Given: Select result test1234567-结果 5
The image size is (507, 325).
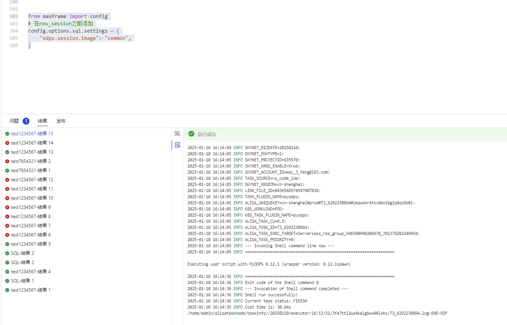Looking at the screenshot, I should (31, 244).
